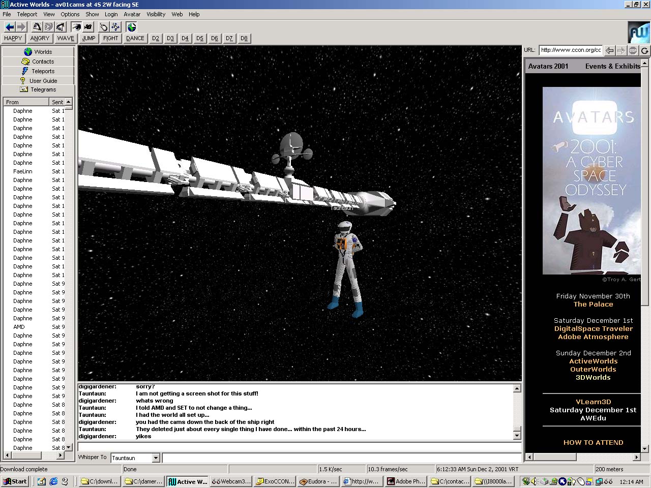Click the four-arrow move icon in toolbar

pyautogui.click(x=115, y=27)
